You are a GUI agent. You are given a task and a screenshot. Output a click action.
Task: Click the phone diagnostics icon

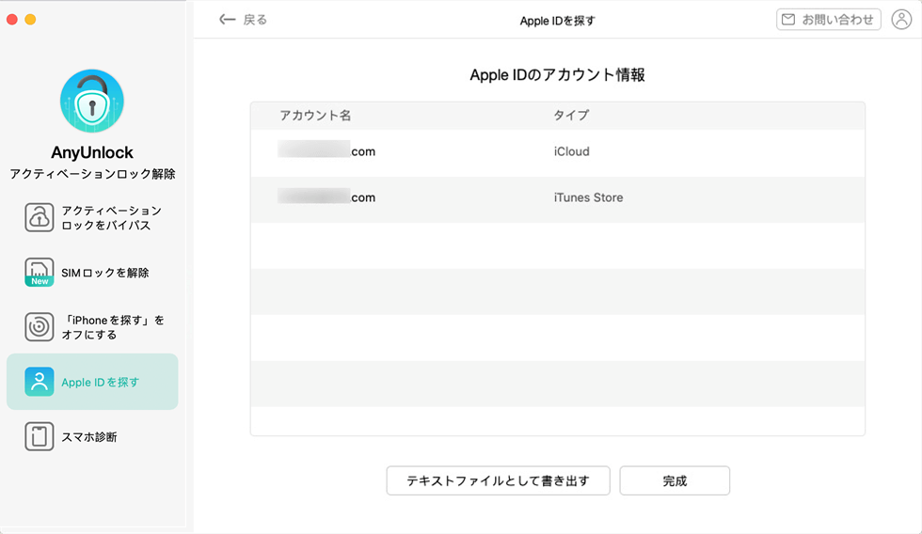(40, 436)
